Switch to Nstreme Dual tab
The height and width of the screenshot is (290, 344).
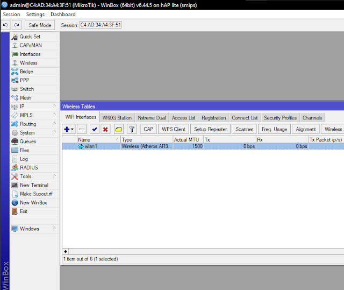(152, 118)
